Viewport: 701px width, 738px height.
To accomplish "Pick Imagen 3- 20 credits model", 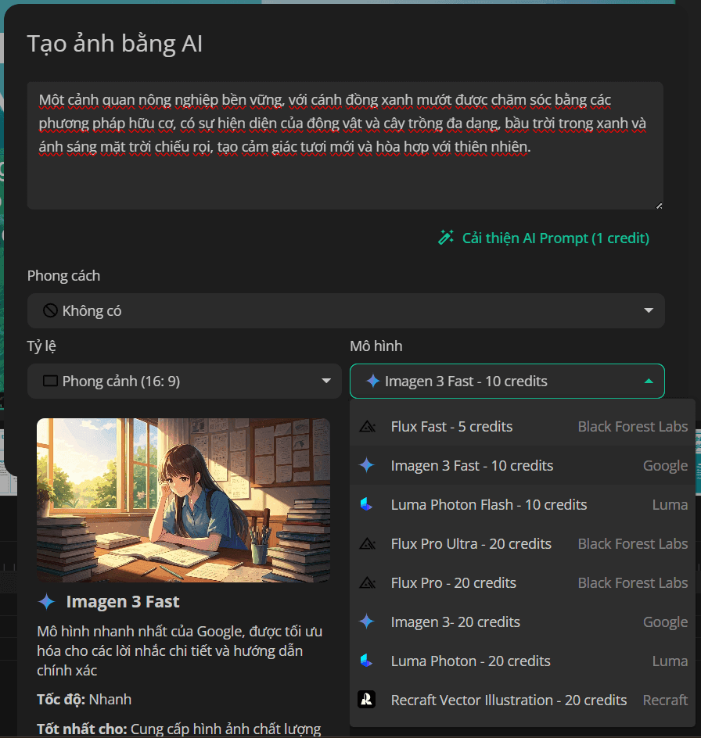I will [x=523, y=622].
